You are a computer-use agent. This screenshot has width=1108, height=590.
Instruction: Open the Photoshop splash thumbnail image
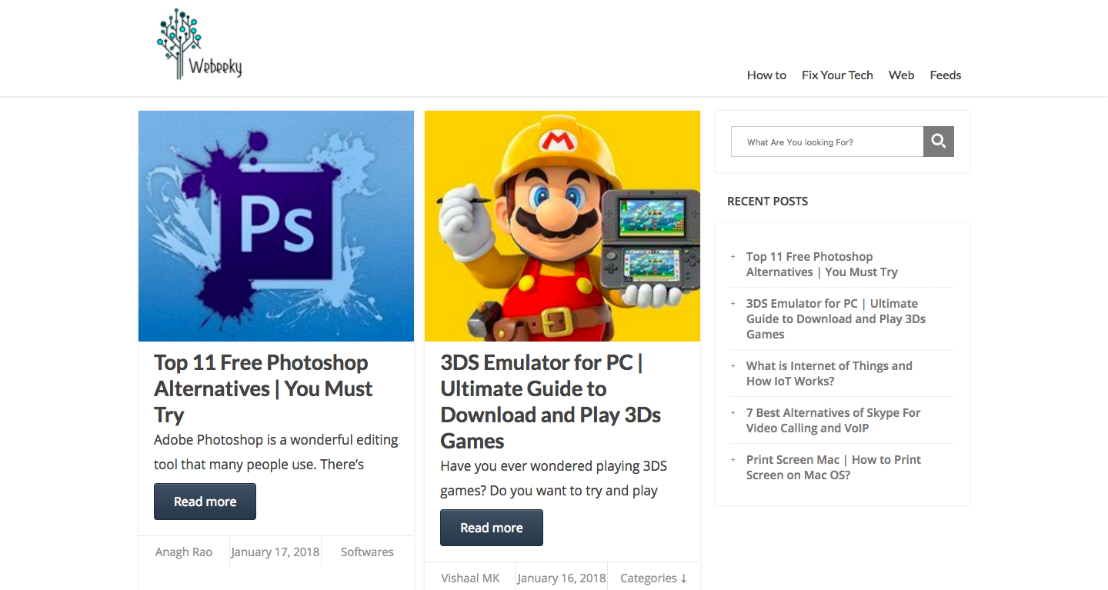click(x=276, y=226)
